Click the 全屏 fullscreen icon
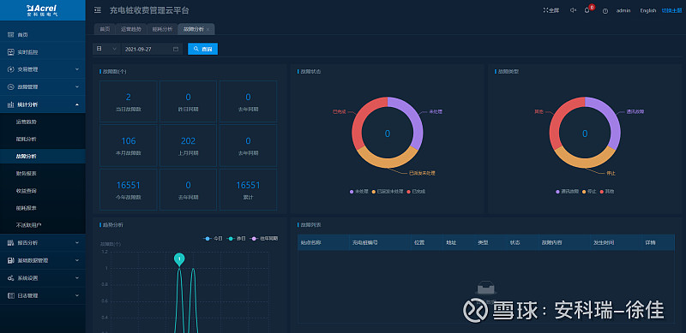Screen dimensions: 686x333 point(545,10)
